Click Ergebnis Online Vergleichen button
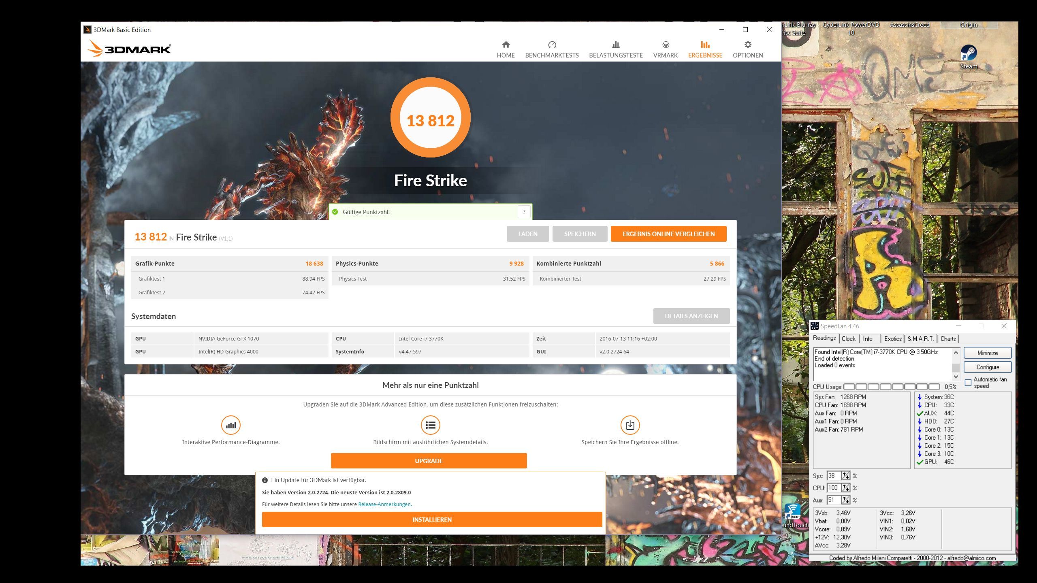 coord(668,234)
